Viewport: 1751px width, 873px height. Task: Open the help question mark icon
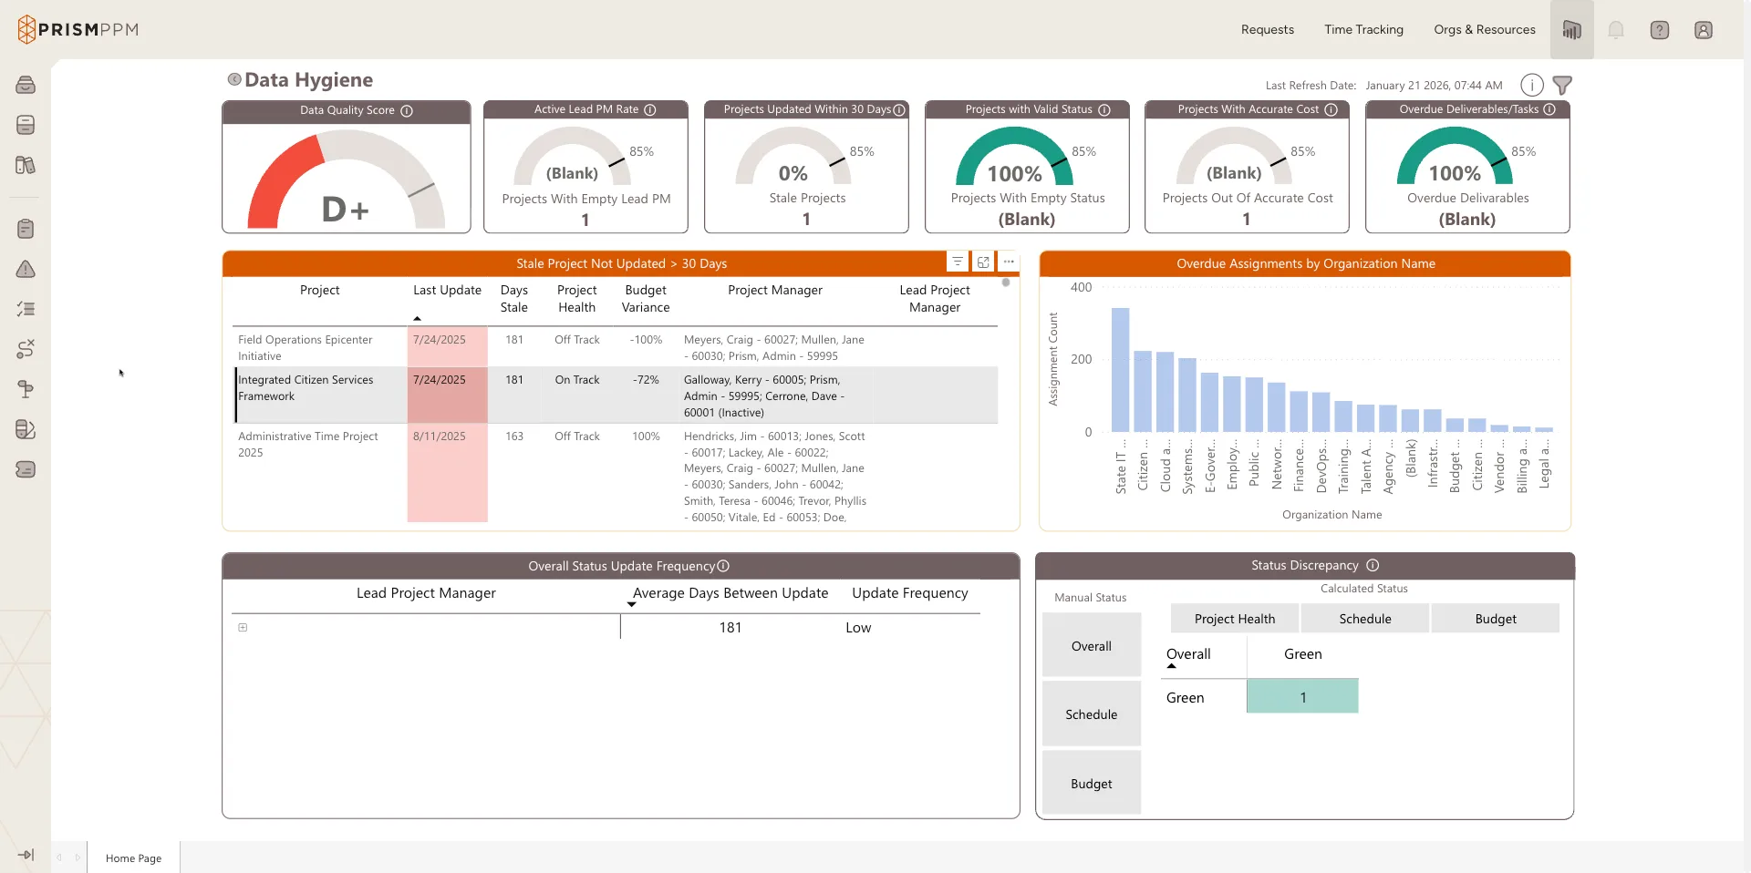click(1660, 30)
